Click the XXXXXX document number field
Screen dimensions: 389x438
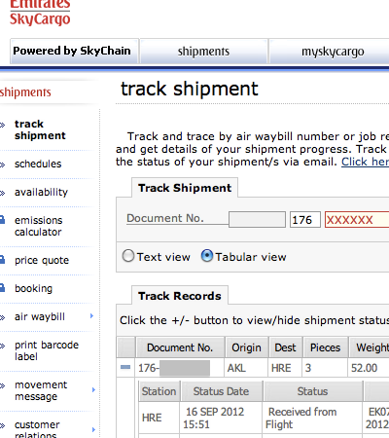click(357, 220)
